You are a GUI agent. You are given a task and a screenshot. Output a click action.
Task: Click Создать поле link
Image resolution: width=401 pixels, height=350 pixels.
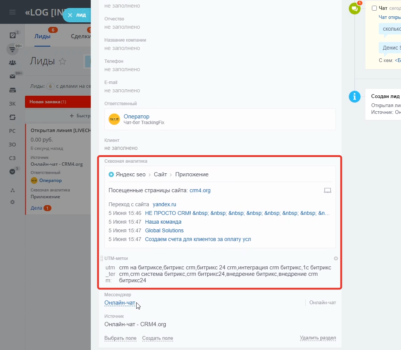coord(157,338)
